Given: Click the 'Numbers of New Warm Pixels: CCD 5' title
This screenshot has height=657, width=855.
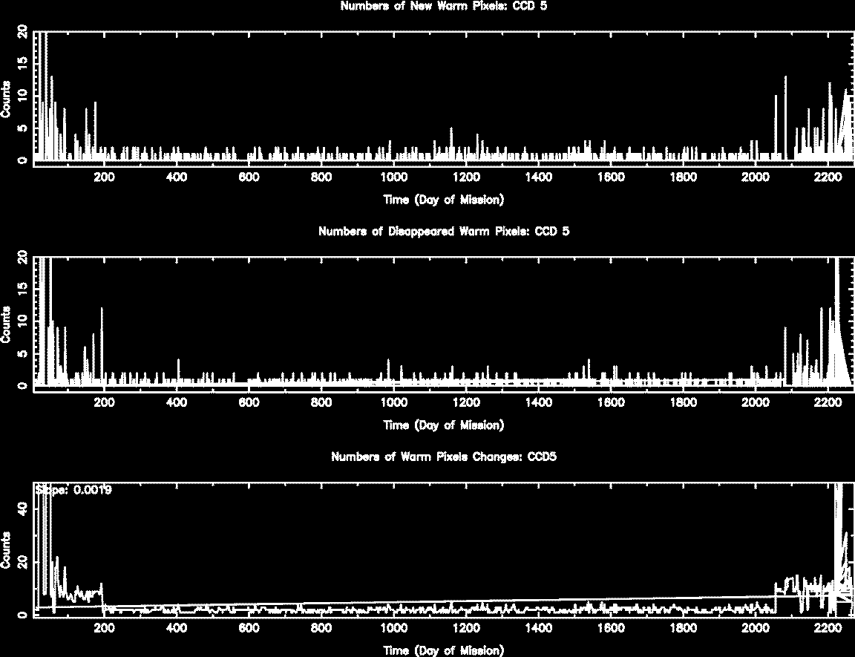Looking at the screenshot, I should pyautogui.click(x=444, y=6).
